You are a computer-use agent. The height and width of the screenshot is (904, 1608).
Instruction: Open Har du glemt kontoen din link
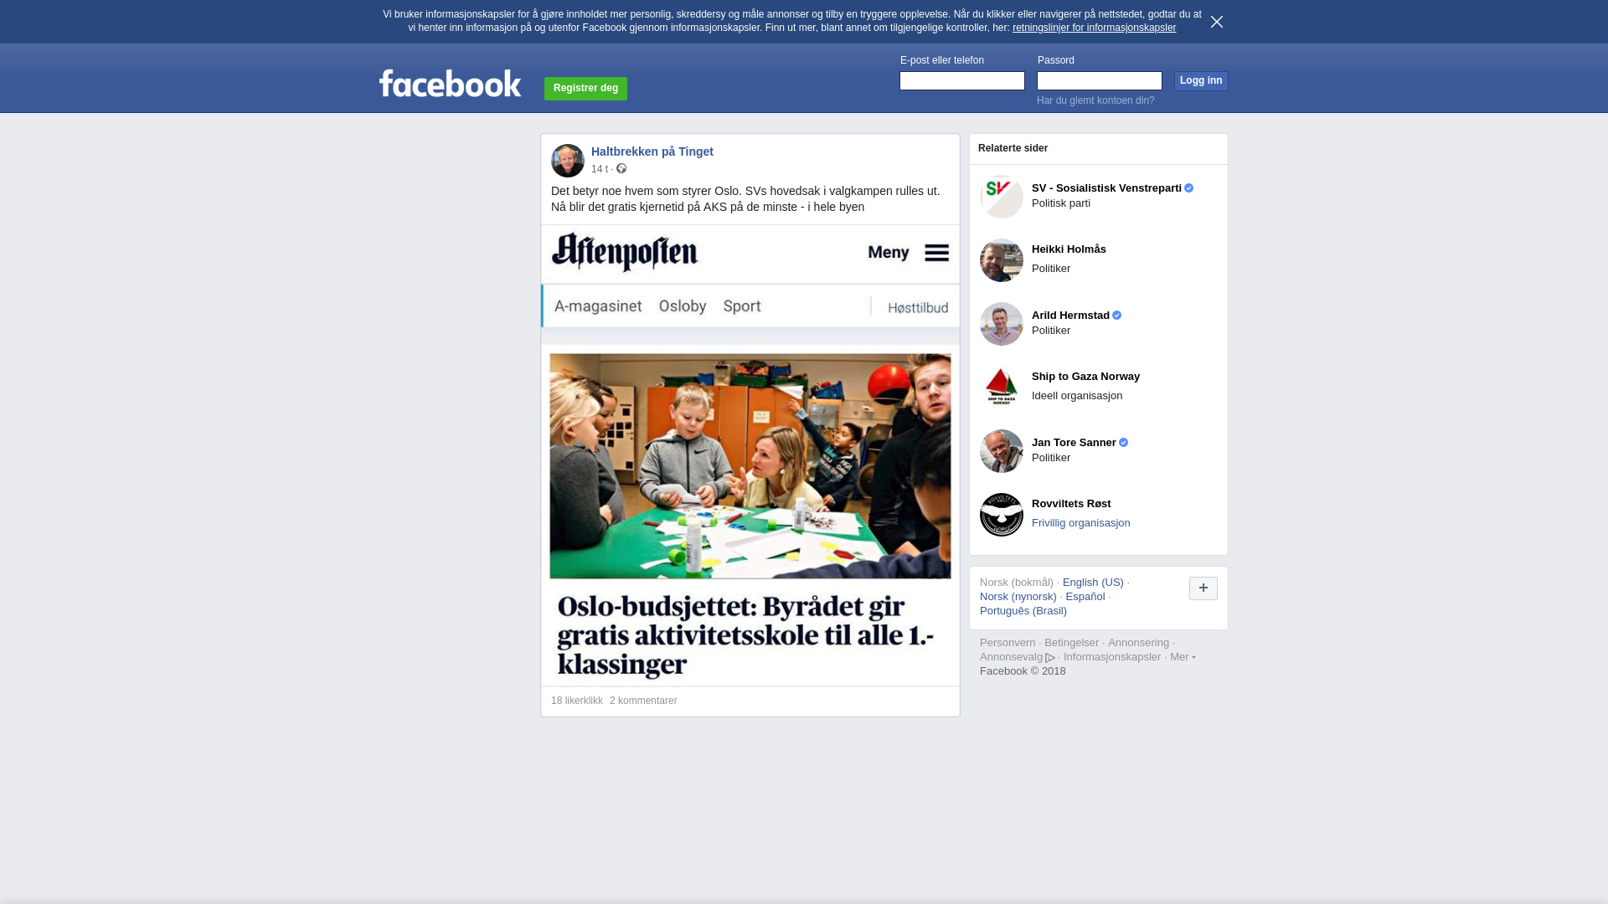tap(1095, 100)
